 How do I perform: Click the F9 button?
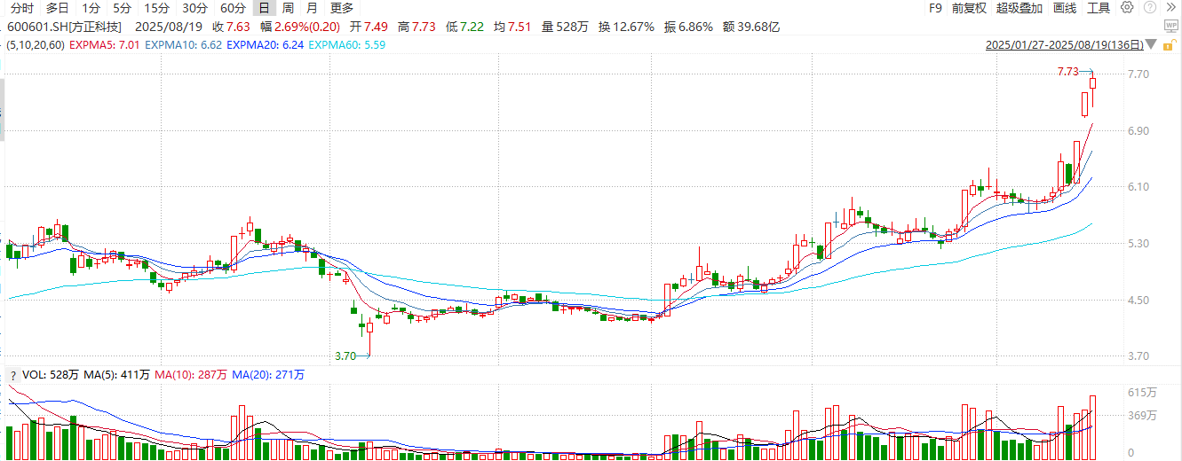pyautogui.click(x=935, y=8)
